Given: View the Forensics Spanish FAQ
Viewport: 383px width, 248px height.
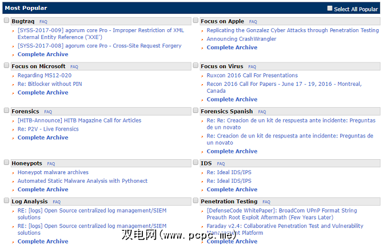Looking at the screenshot, I should pyautogui.click(x=262, y=112).
